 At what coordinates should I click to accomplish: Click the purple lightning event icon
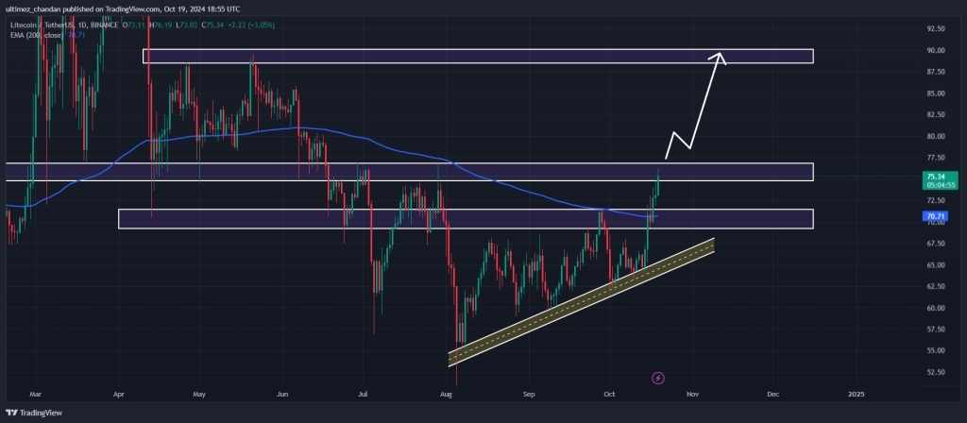658,378
